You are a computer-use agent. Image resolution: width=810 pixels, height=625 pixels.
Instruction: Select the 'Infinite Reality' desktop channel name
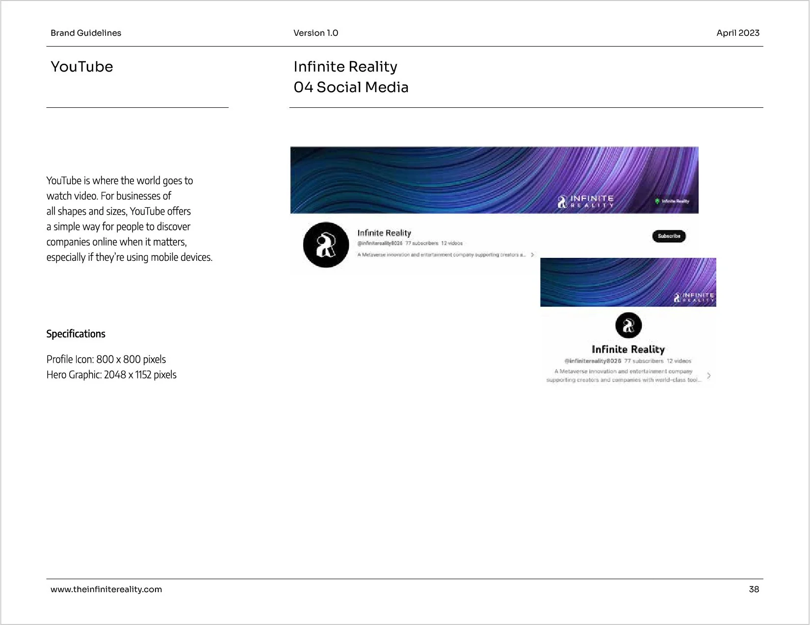384,233
